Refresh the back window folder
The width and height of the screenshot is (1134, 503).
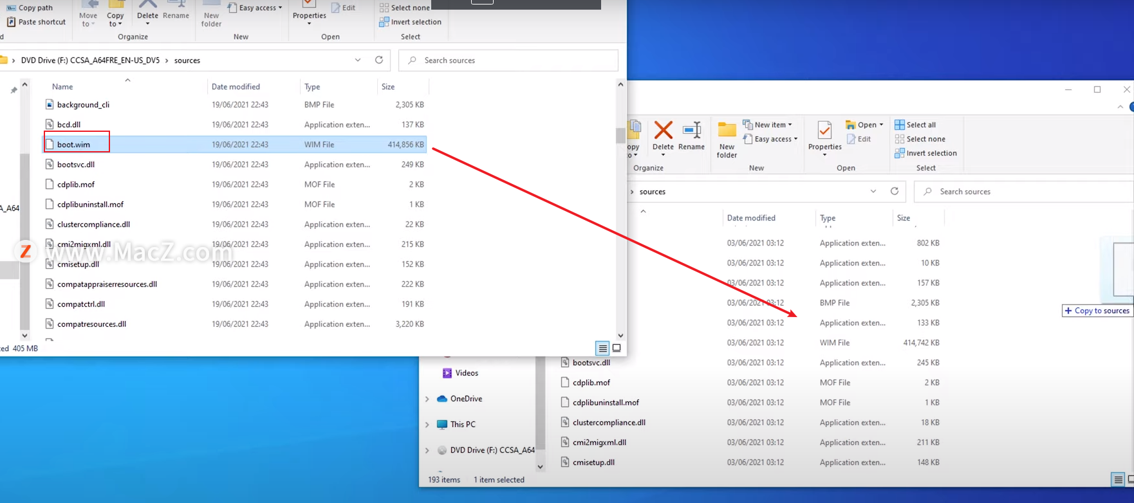pos(894,191)
